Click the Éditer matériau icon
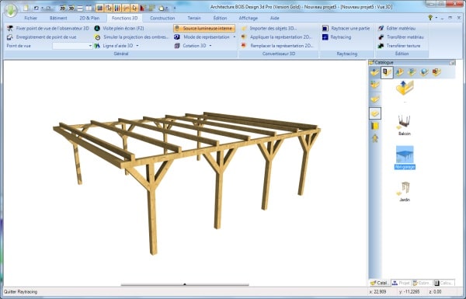Screen dimensions: 466x299 (x=381, y=28)
